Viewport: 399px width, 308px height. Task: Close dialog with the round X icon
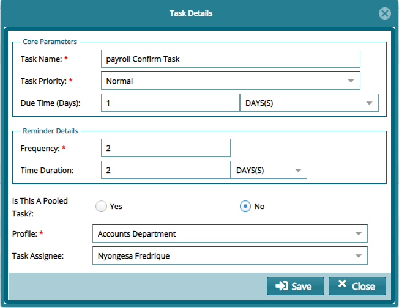(384, 13)
